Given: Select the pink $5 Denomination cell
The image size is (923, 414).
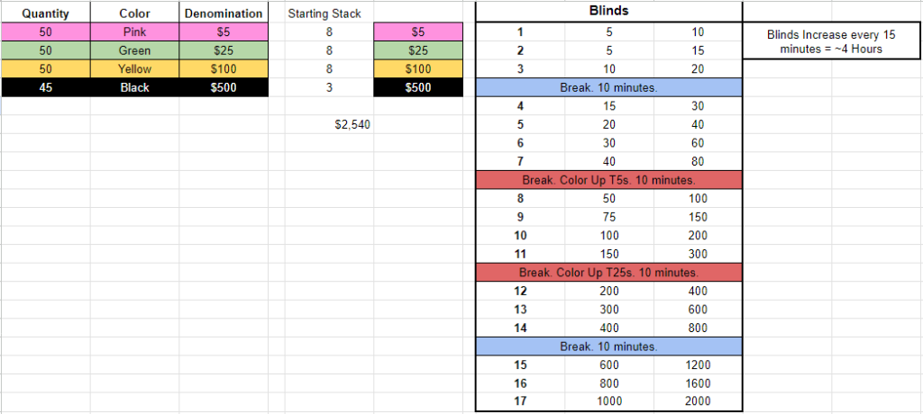Looking at the screenshot, I should (224, 32).
